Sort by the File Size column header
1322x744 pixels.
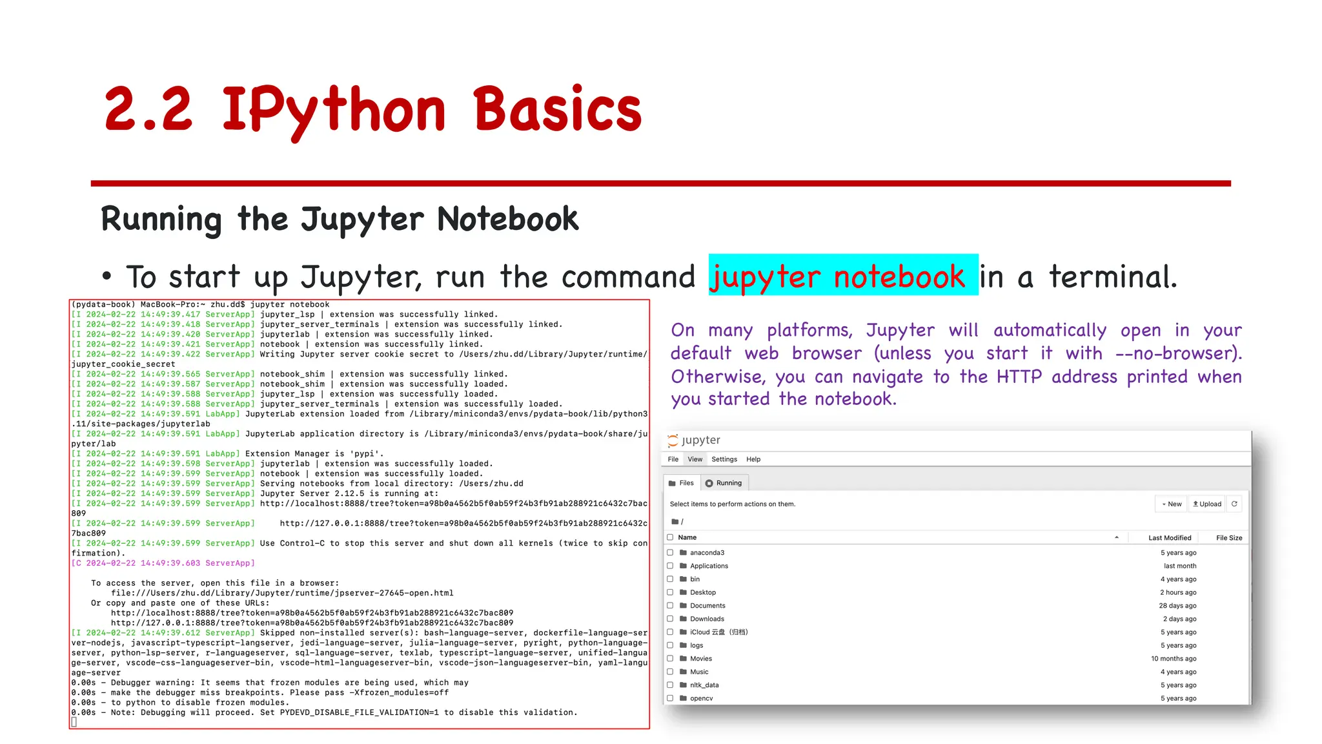point(1229,537)
